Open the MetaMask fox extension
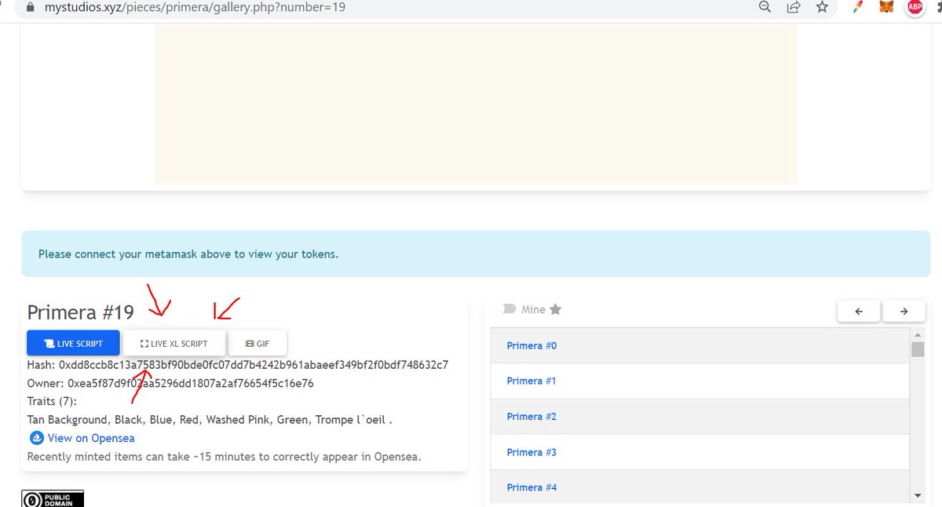 (x=886, y=7)
